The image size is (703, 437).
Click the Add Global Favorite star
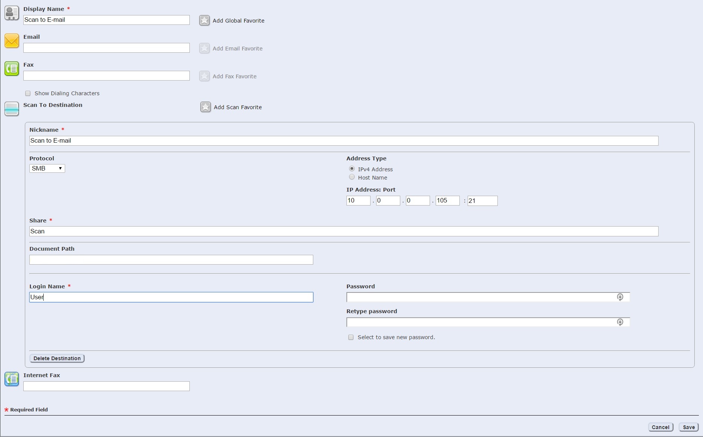click(204, 20)
